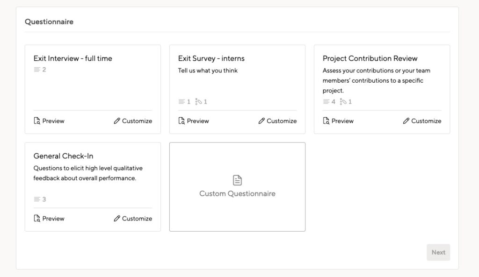The height and width of the screenshot is (277, 479).
Task: Select the Custom Questionnaire label
Action: [237, 193]
